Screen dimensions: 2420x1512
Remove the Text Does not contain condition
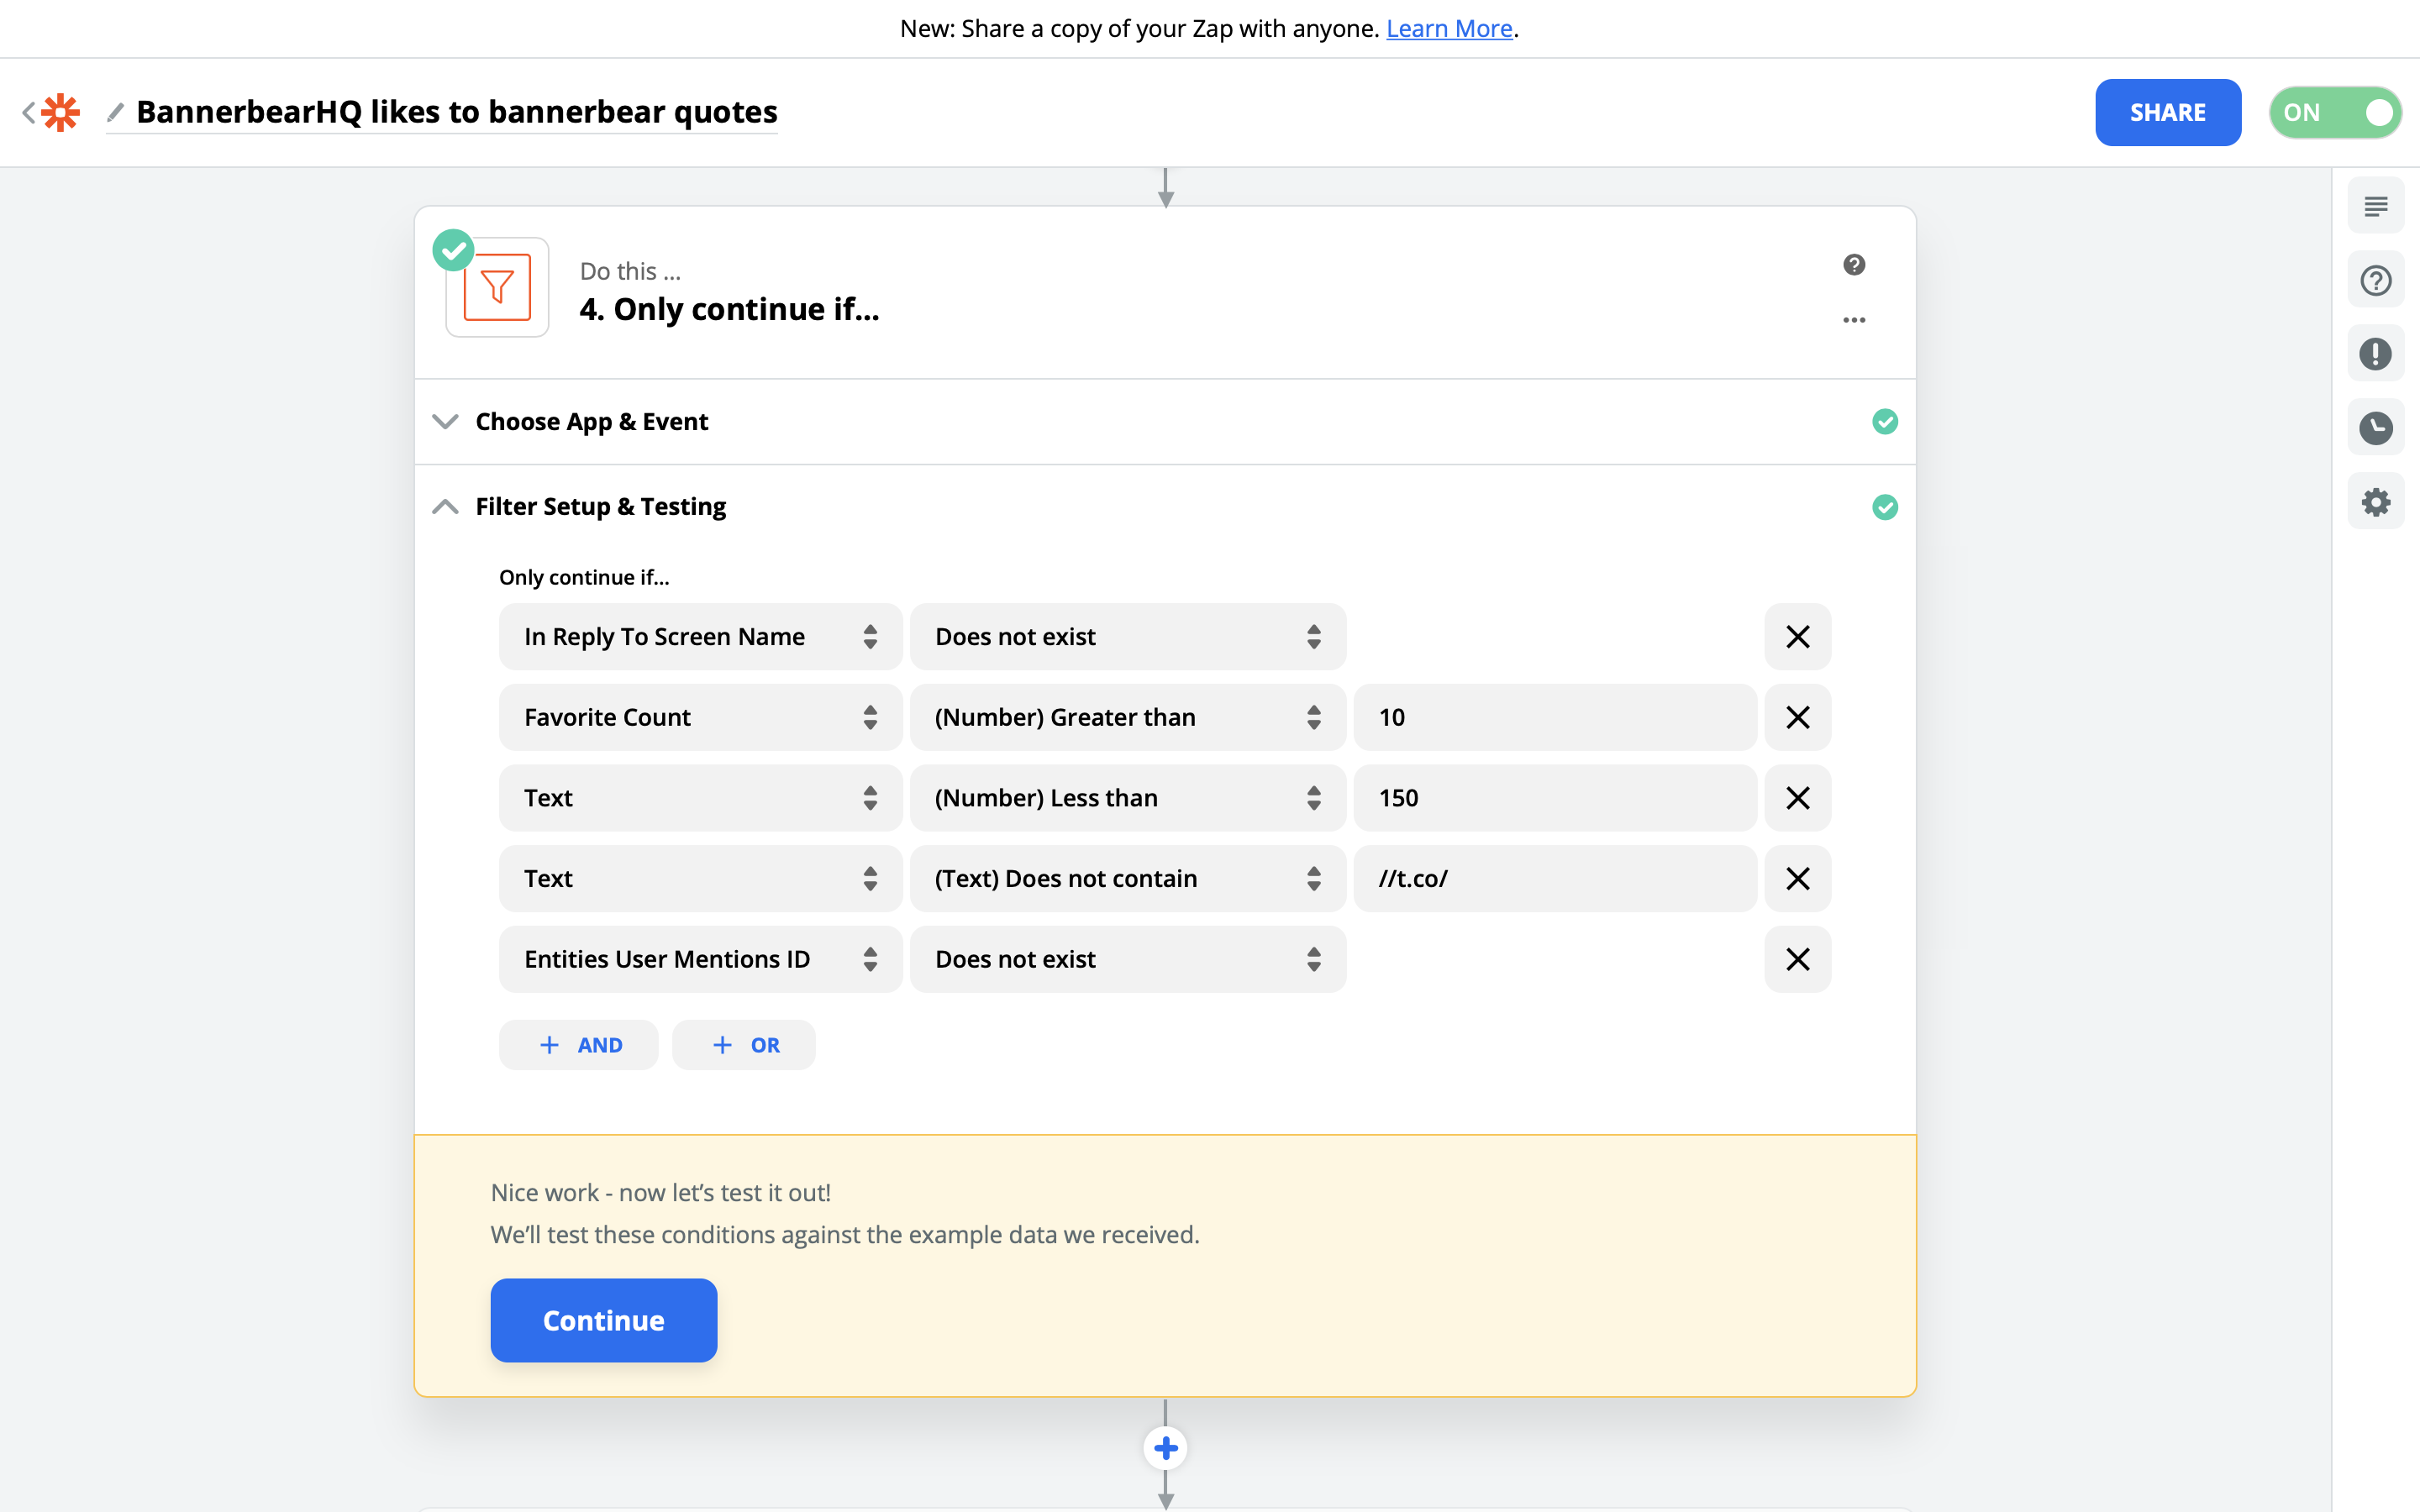(x=1798, y=878)
